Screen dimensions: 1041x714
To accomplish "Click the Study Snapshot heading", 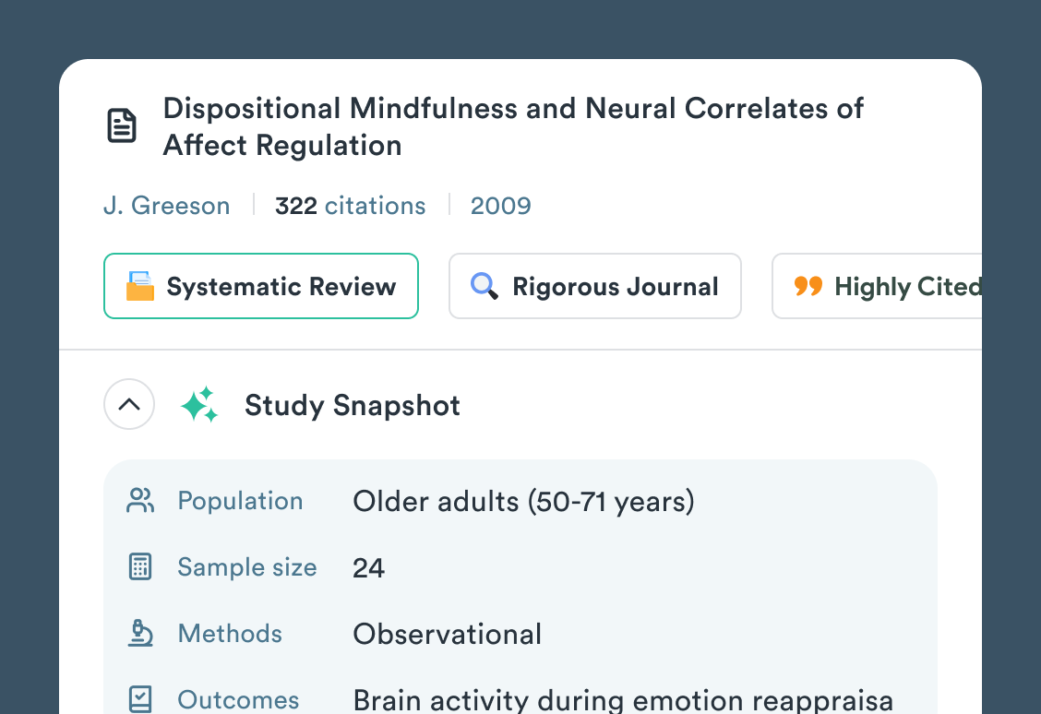I will (x=352, y=406).
